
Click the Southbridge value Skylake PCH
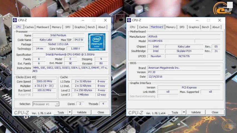[184, 51]
